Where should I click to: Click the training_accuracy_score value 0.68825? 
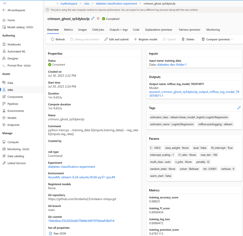[x=154, y=201]
